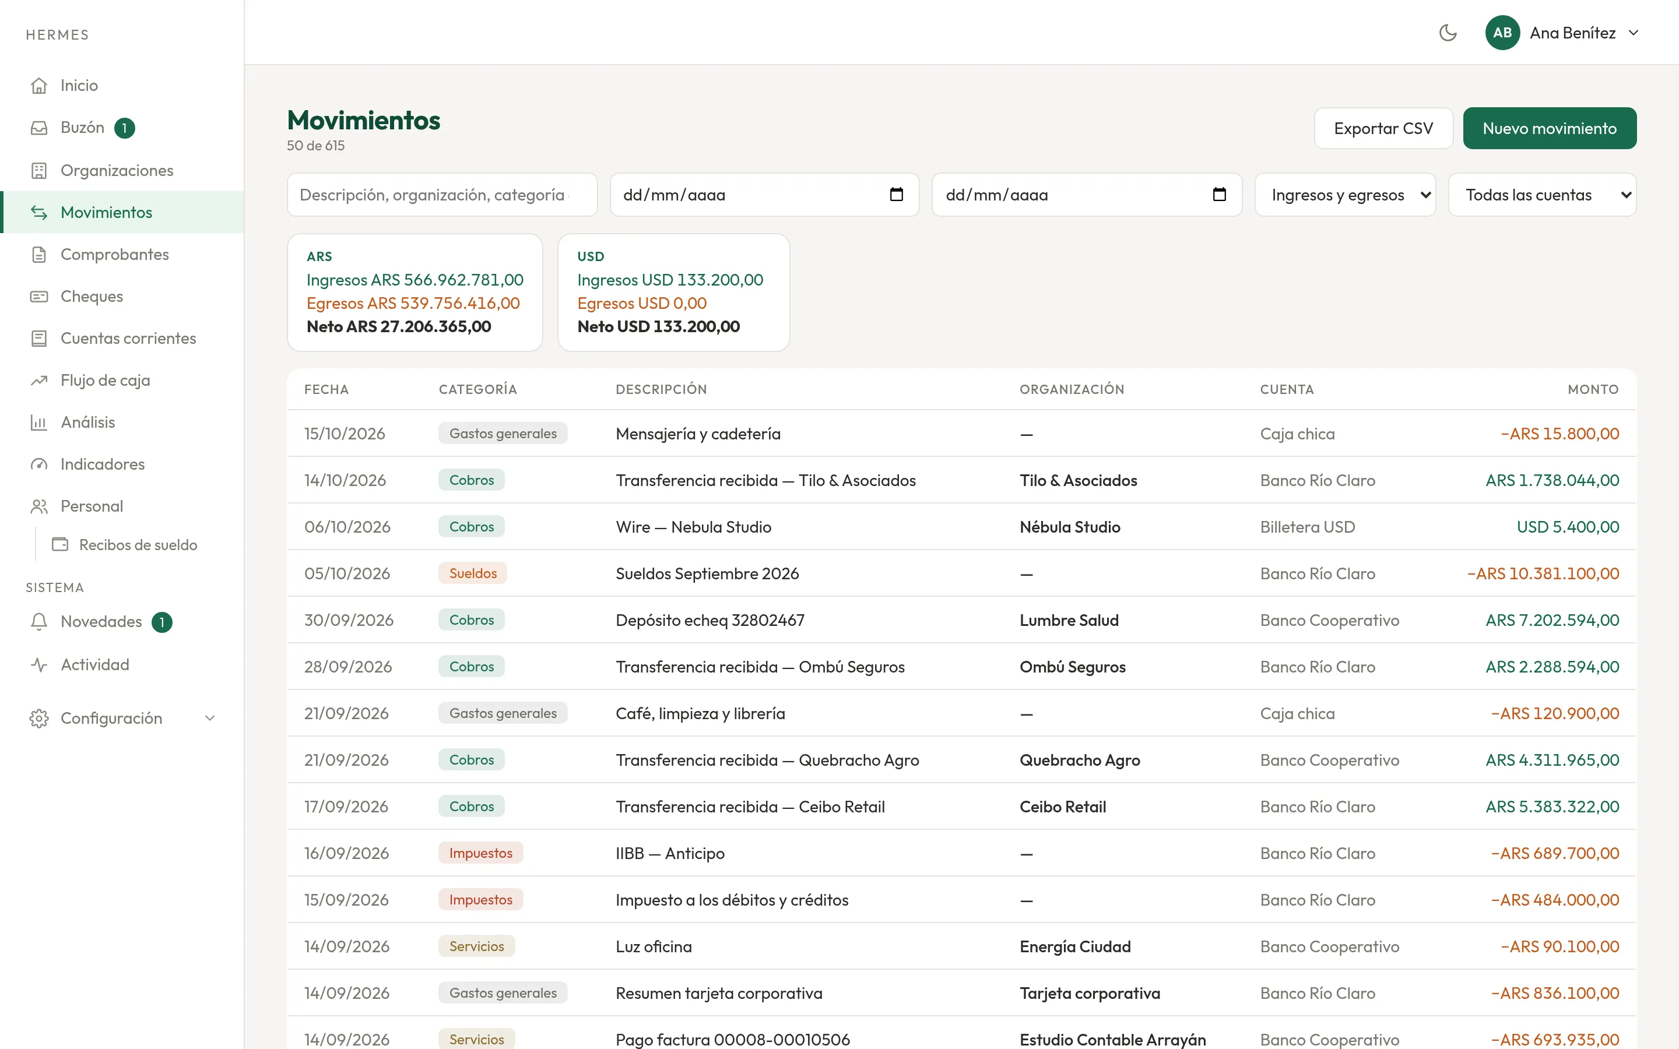
Task: Click the Buzón inbox icon
Action: pos(39,128)
